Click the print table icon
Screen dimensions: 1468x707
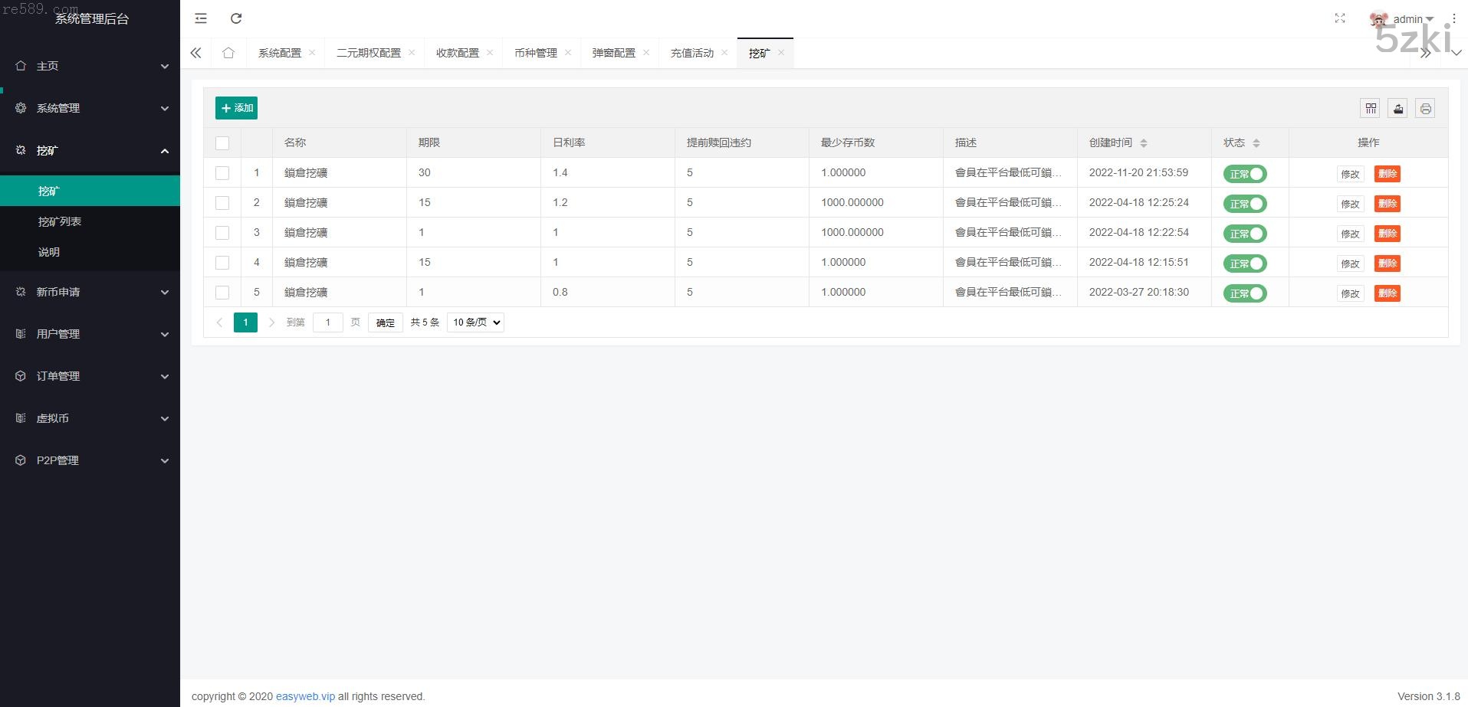tap(1425, 109)
